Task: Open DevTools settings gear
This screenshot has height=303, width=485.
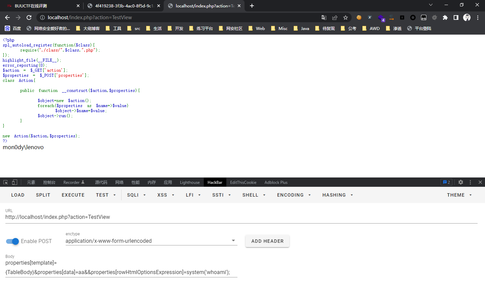Action: pos(461,182)
